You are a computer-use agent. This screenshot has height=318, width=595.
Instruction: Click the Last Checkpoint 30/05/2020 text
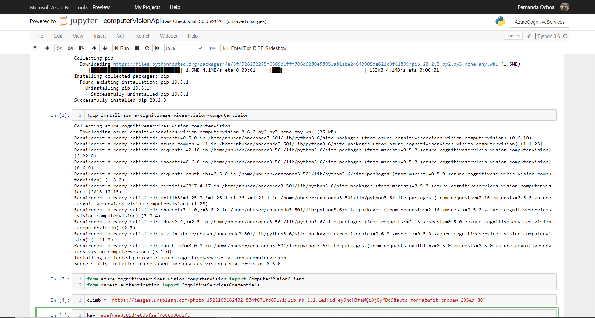point(193,21)
